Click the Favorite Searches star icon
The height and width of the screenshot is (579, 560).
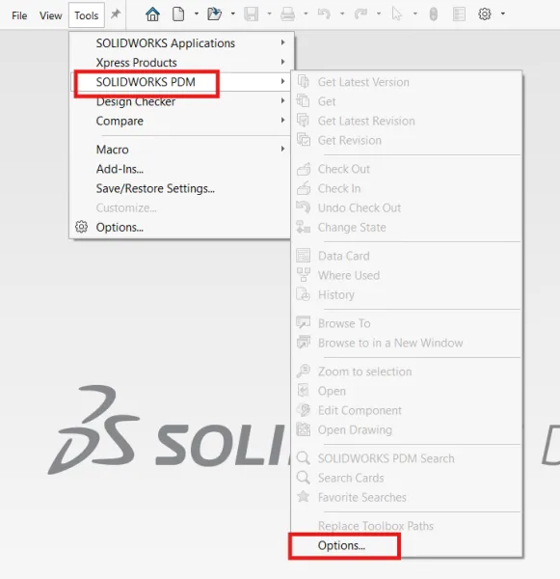click(304, 497)
